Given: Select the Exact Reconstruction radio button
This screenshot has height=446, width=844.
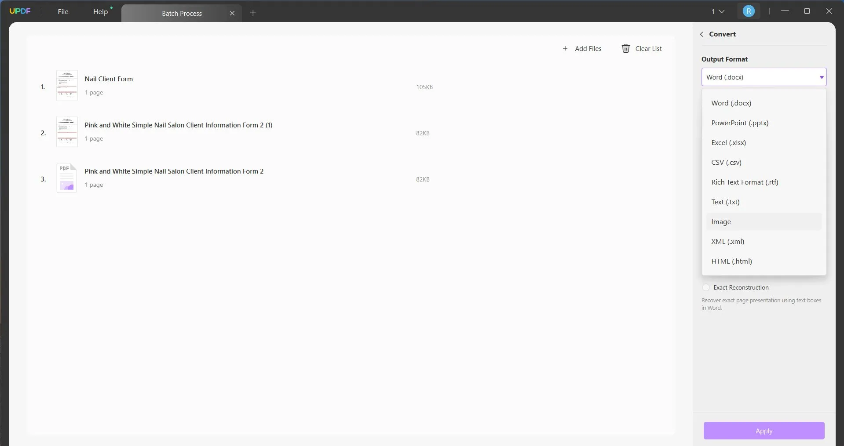Looking at the screenshot, I should click(706, 287).
